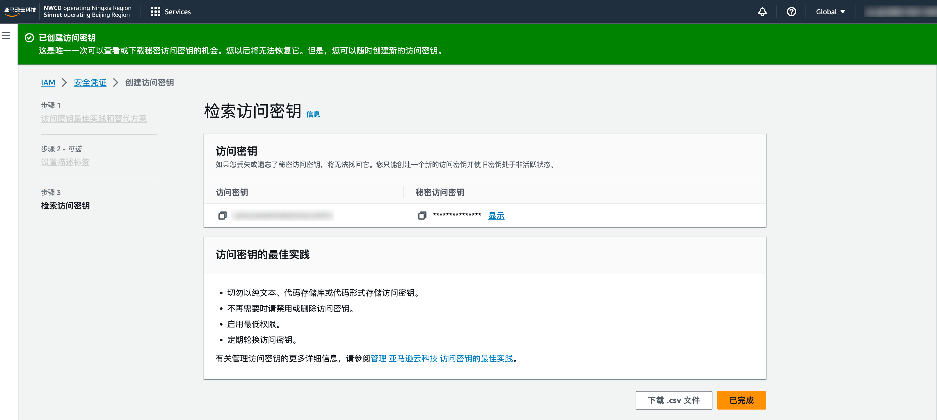Click the green success checkmark icon
Viewport: 937px width, 420px height.
point(29,38)
